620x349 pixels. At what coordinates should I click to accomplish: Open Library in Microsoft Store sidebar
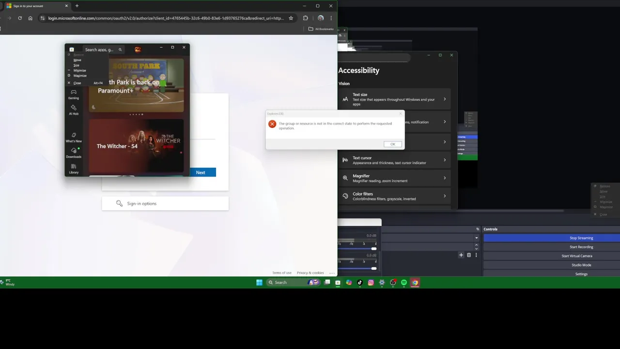[74, 169]
